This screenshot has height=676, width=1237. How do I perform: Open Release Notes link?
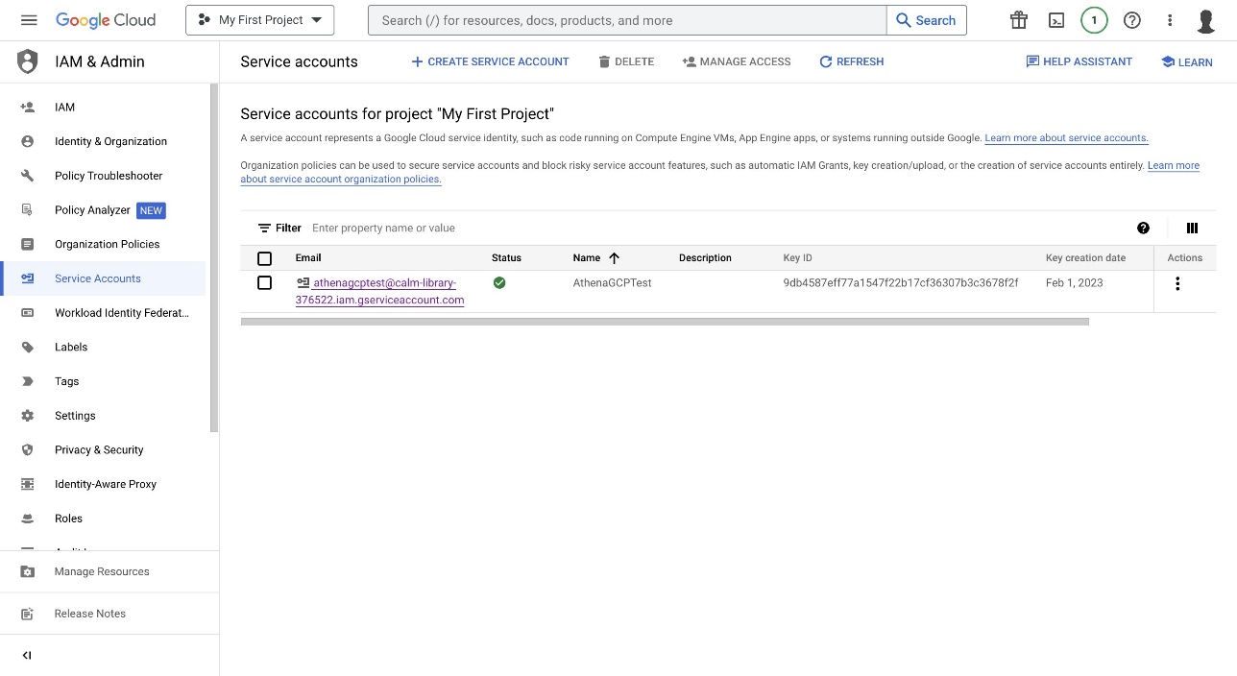[x=90, y=614]
